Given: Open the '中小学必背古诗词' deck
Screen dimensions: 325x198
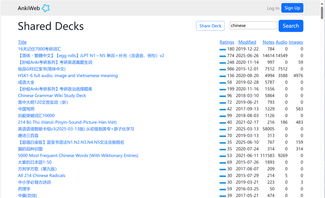Looking at the screenshot, I should coord(35,182).
